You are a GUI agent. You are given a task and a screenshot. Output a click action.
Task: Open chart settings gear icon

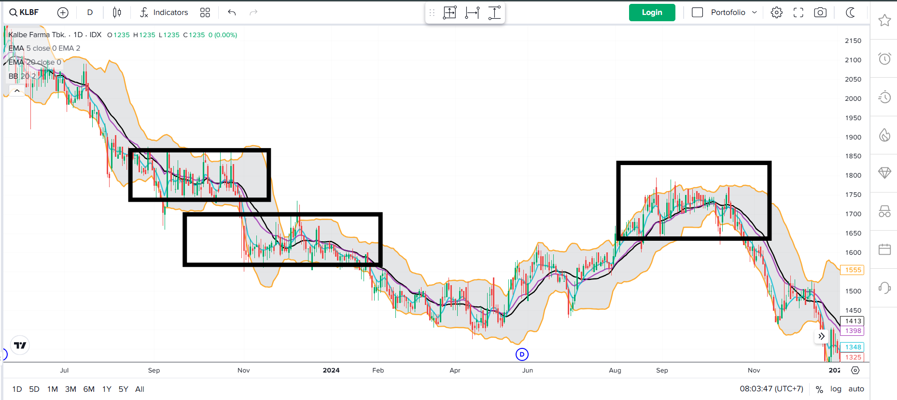point(776,13)
